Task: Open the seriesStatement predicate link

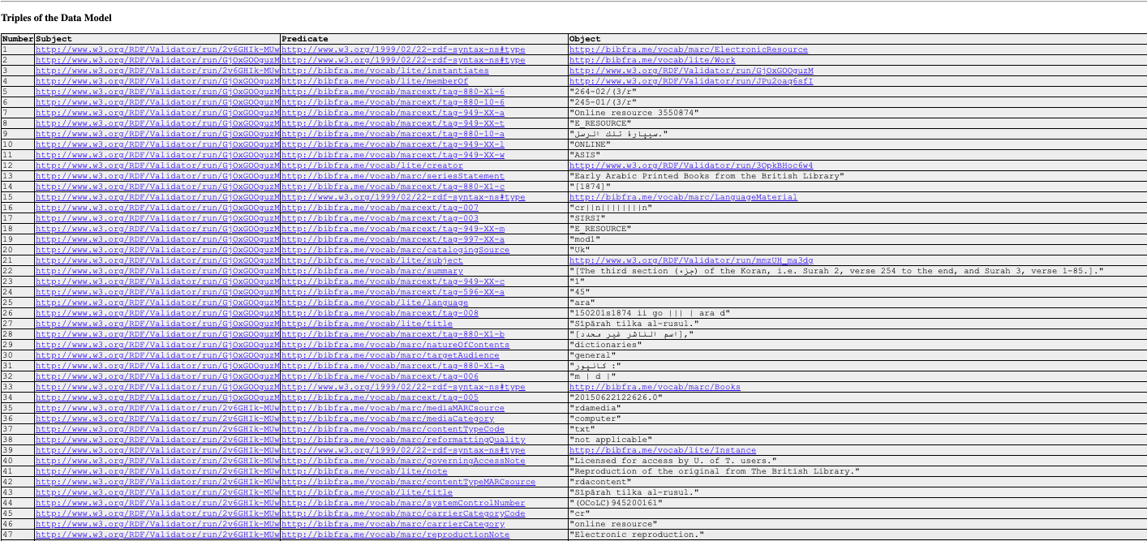Action: click(393, 176)
